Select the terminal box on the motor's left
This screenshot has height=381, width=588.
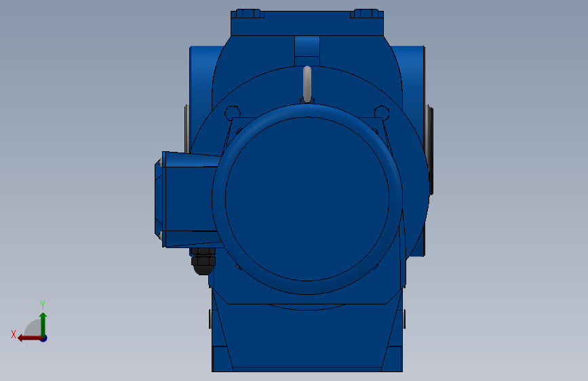(x=187, y=199)
